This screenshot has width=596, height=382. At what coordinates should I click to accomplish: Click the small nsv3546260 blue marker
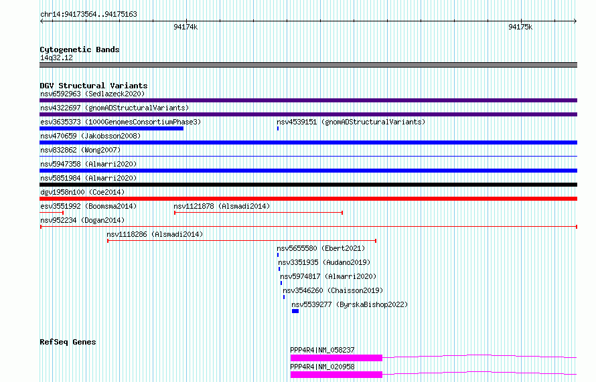click(x=284, y=297)
